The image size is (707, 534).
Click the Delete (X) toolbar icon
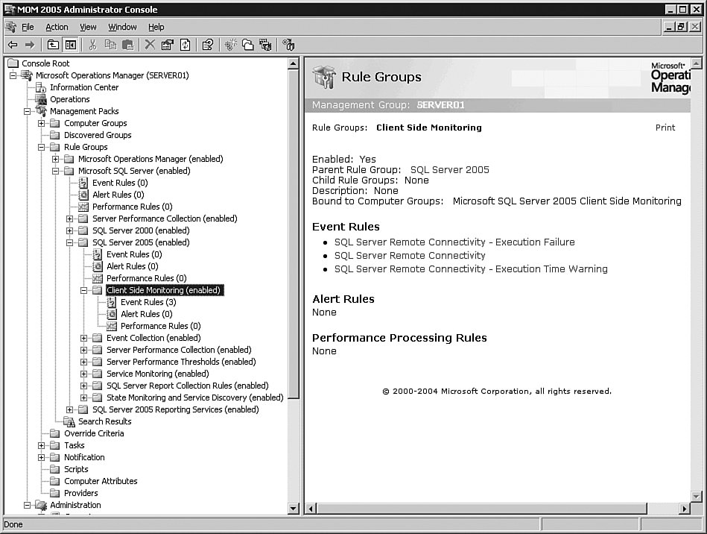pos(150,45)
